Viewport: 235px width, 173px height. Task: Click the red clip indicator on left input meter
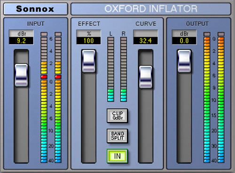coord(44,77)
